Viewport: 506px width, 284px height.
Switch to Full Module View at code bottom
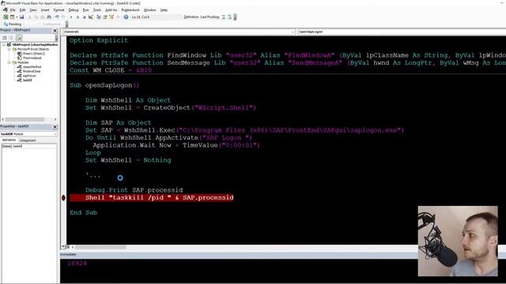point(68,247)
